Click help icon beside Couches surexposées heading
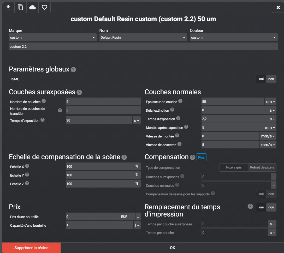Image resolution: width=284 pixels, height=253 pixels. pyautogui.click(x=79, y=92)
